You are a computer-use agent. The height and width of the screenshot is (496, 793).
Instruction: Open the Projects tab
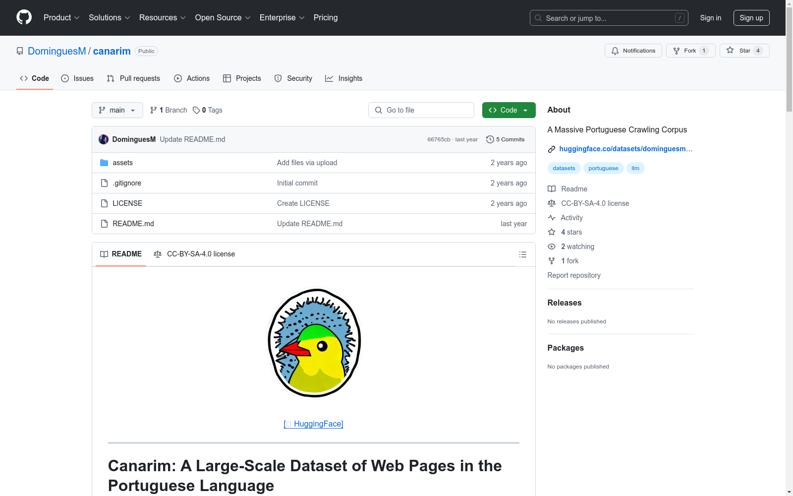coord(242,78)
